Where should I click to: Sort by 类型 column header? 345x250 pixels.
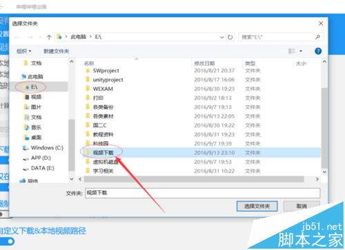pos(250,63)
